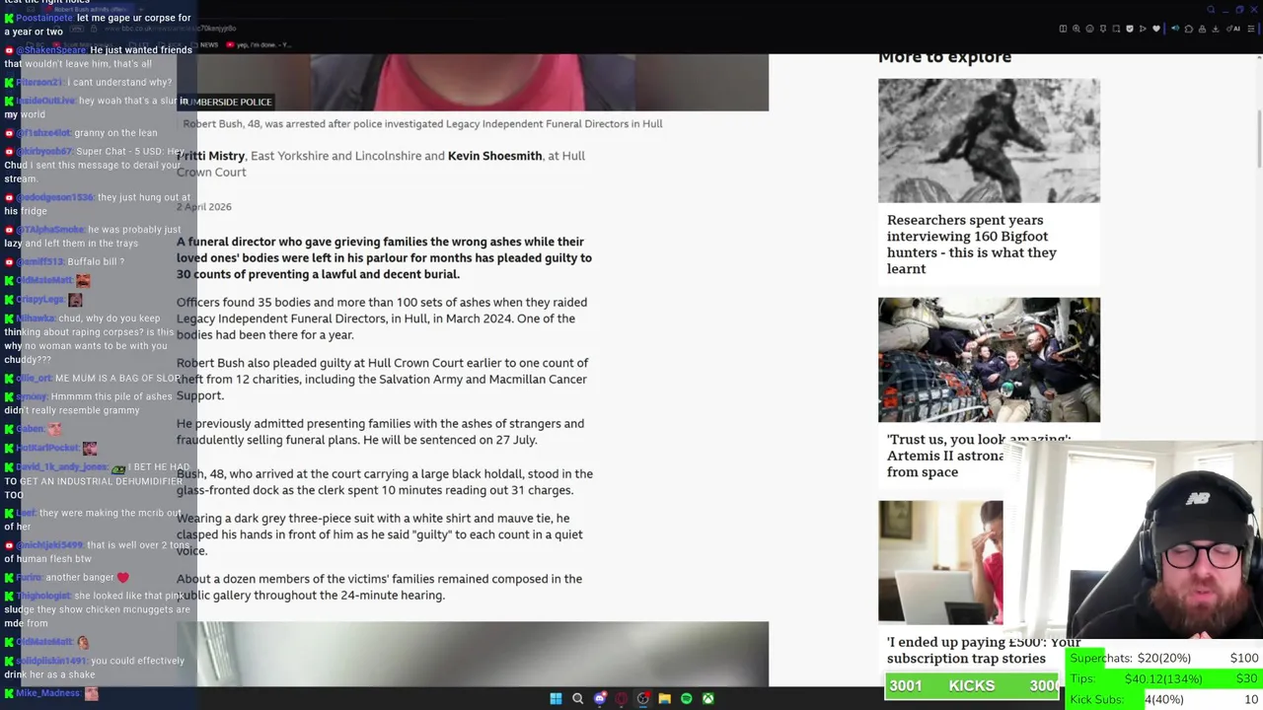1263x710 pixels.
Task: Open 'Researchers spent years interviewing 160 Bigfoot hunters' link
Action: click(x=972, y=244)
